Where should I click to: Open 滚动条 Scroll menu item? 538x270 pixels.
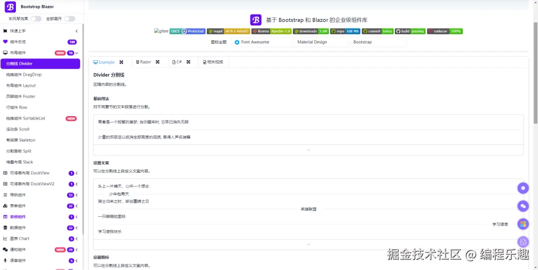click(40, 130)
